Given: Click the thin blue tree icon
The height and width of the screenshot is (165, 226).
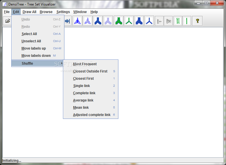Looking at the screenshot, I should [x=149, y=21].
